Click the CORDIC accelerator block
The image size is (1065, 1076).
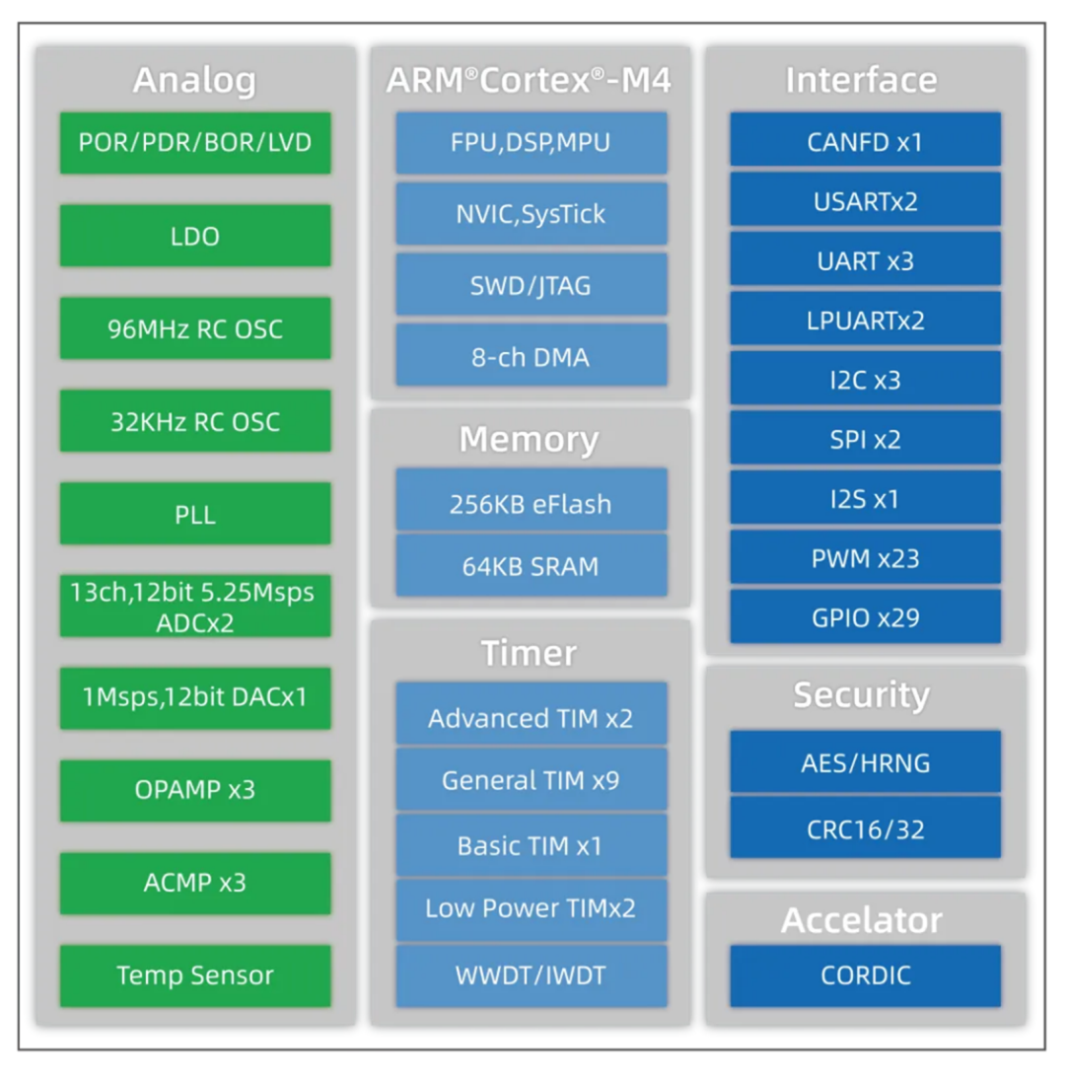point(866,975)
